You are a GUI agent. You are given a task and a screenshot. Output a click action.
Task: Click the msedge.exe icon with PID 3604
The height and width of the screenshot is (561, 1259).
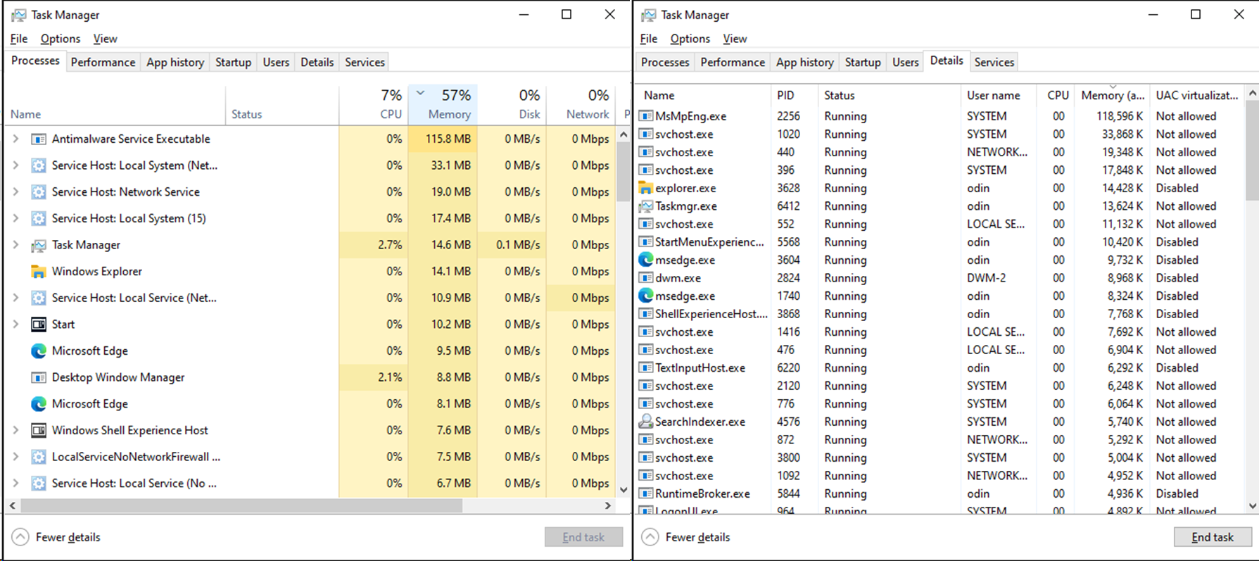click(645, 260)
